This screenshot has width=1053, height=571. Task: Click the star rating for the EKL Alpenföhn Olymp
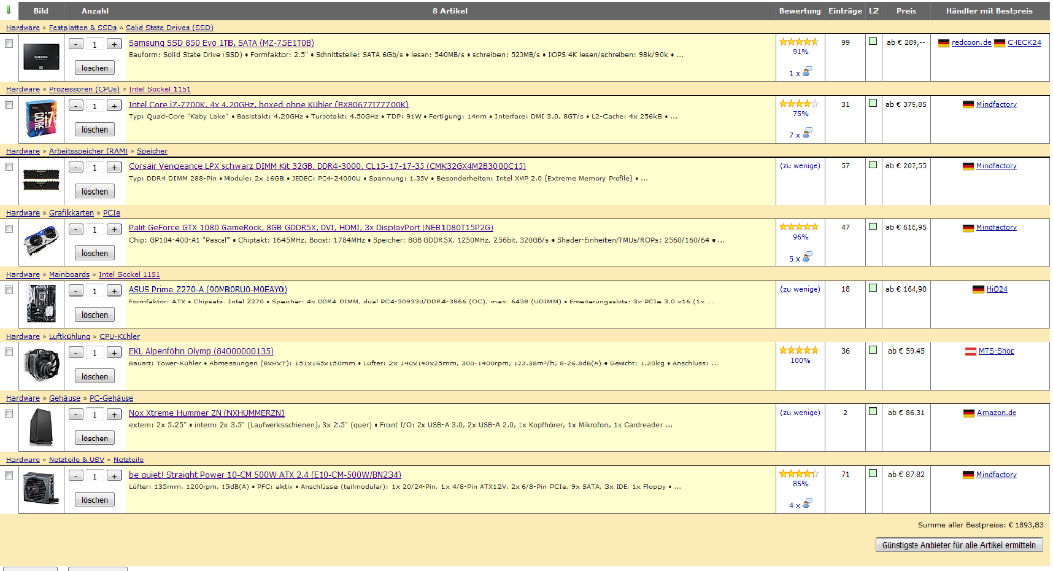pyautogui.click(x=799, y=351)
